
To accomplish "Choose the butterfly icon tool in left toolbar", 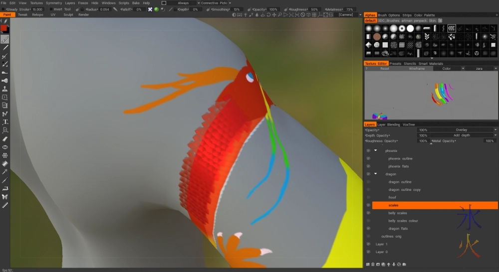I will coord(5,196).
